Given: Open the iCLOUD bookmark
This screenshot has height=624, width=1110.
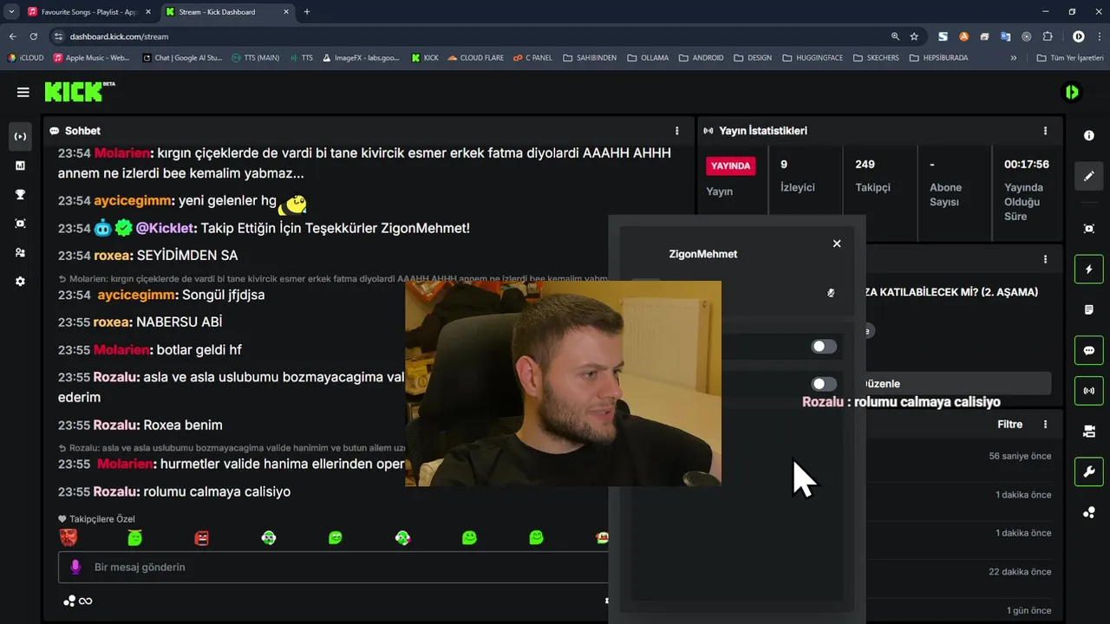Looking at the screenshot, I should tap(25, 58).
